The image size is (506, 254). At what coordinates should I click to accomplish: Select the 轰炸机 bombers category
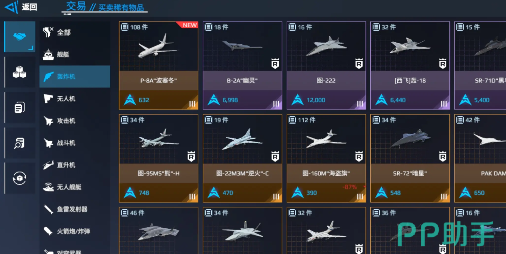[x=75, y=76]
